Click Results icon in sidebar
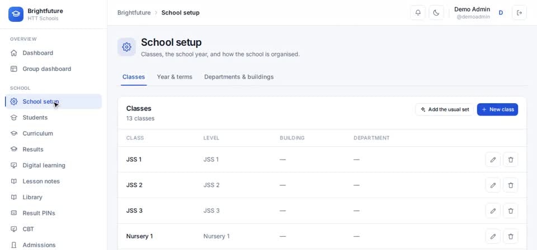537x250 pixels. (x=13, y=149)
